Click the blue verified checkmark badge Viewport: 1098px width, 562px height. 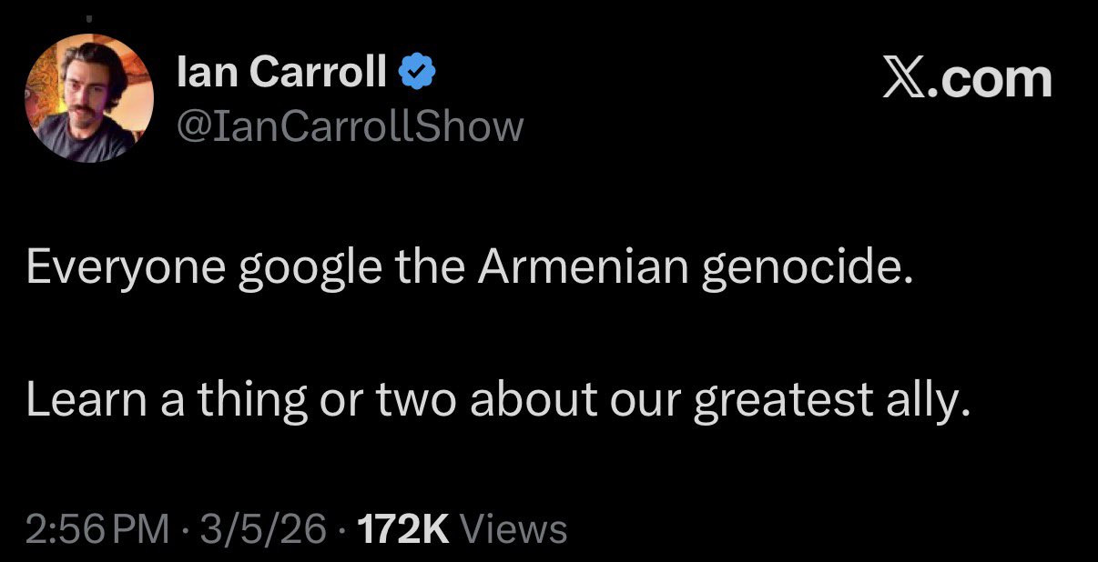click(416, 71)
